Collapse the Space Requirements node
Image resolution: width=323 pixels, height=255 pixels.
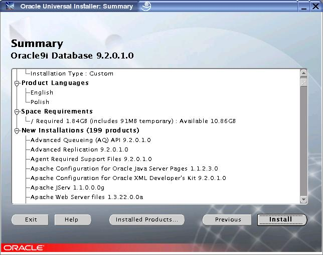click(x=17, y=112)
